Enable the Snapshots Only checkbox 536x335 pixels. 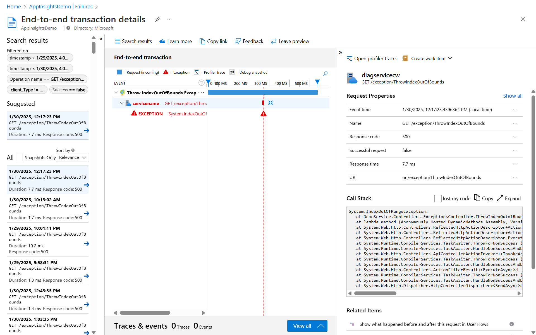click(19, 157)
